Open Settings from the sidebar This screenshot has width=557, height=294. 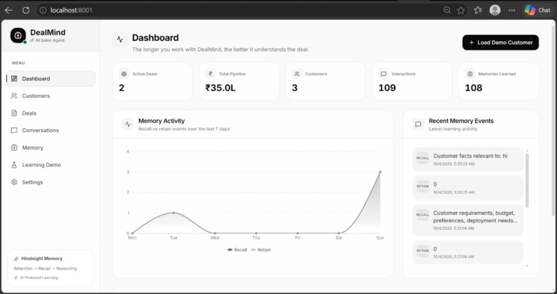[51, 182]
